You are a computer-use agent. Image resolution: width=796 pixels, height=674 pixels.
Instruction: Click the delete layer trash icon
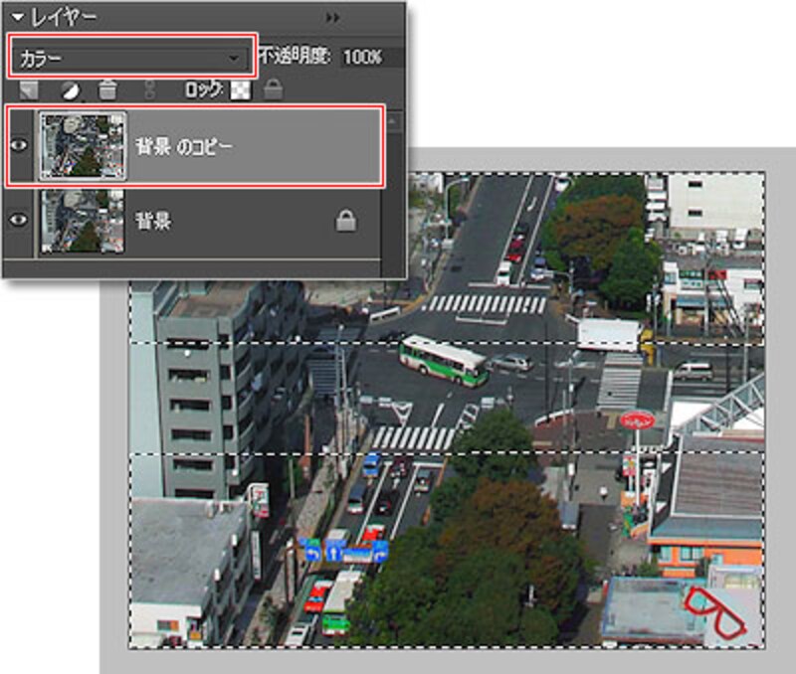[x=108, y=90]
